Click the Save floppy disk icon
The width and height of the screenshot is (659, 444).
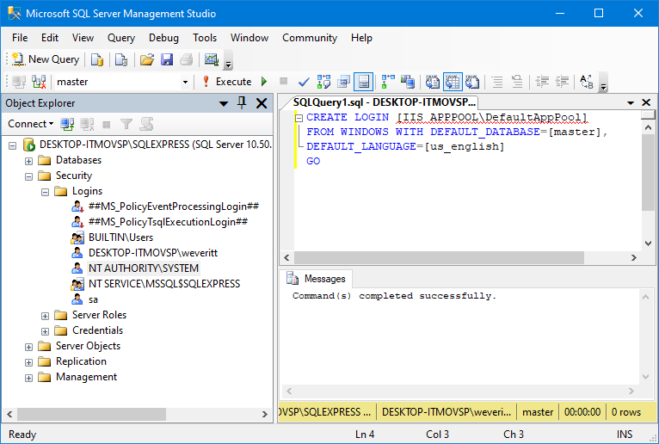[x=167, y=59]
